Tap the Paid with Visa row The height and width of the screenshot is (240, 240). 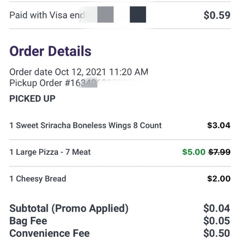click(x=120, y=15)
